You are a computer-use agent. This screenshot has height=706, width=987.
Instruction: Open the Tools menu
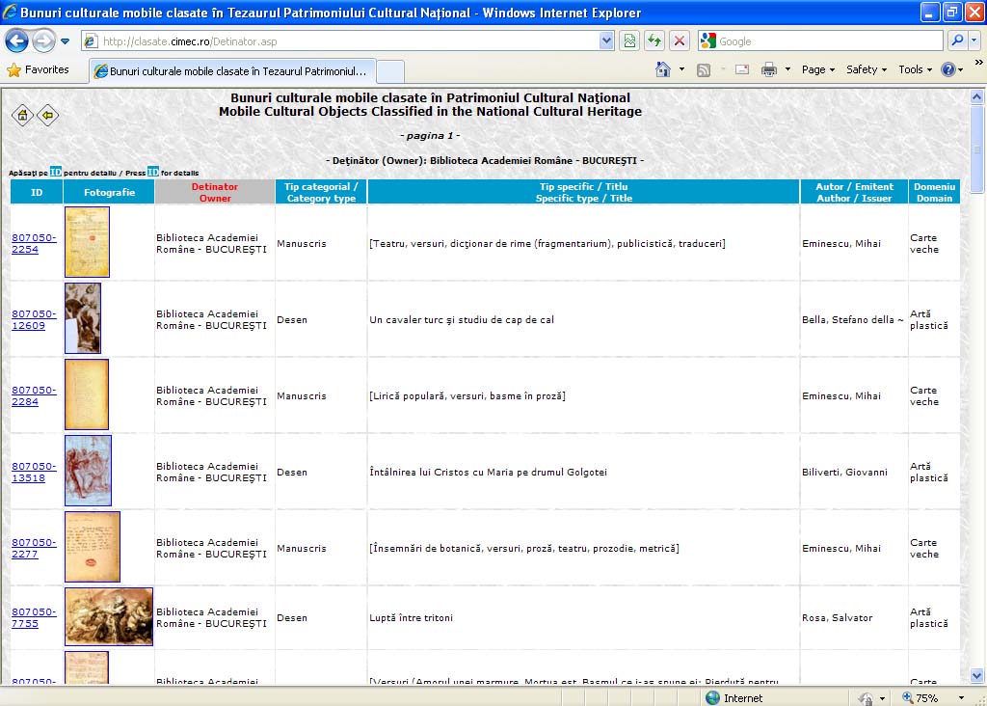(x=916, y=69)
